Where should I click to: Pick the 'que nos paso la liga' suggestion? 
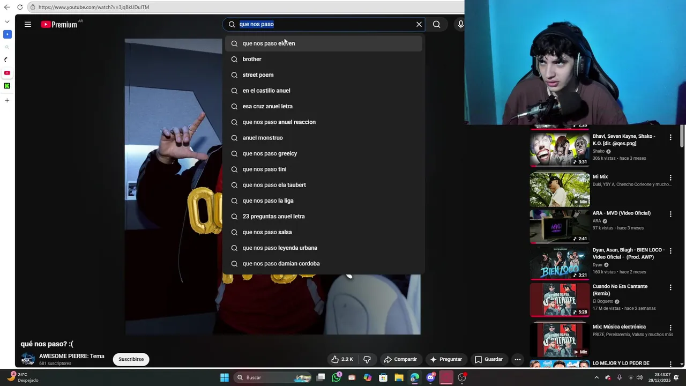click(324, 201)
